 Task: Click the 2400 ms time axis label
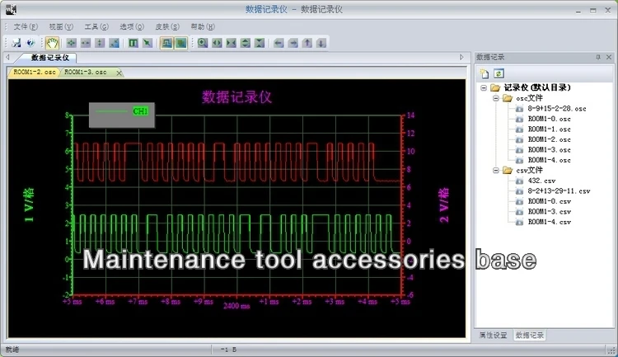pos(236,306)
